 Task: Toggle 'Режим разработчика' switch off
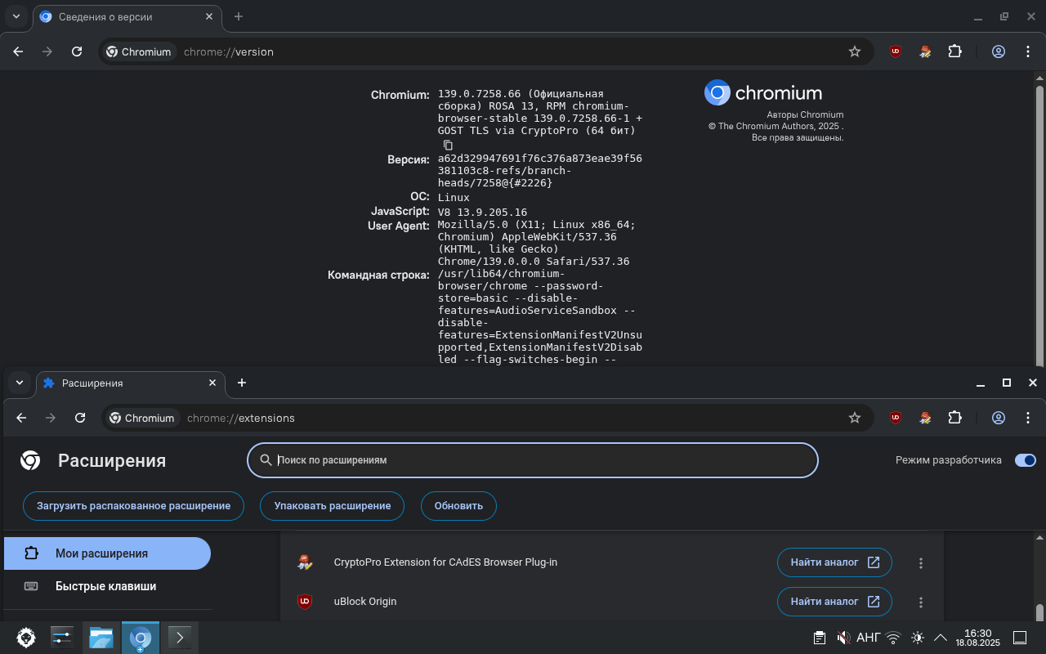[x=1025, y=460]
